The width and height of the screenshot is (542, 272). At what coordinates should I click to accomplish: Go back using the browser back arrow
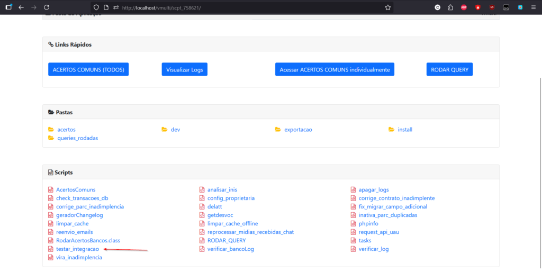click(21, 7)
